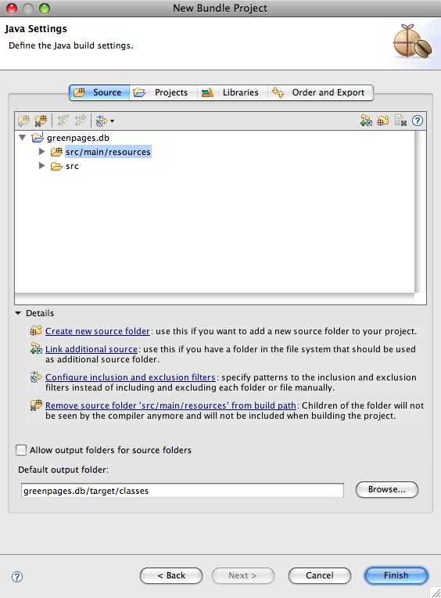
Task: Collapse the greenpages.db project tree node
Action: (23, 137)
